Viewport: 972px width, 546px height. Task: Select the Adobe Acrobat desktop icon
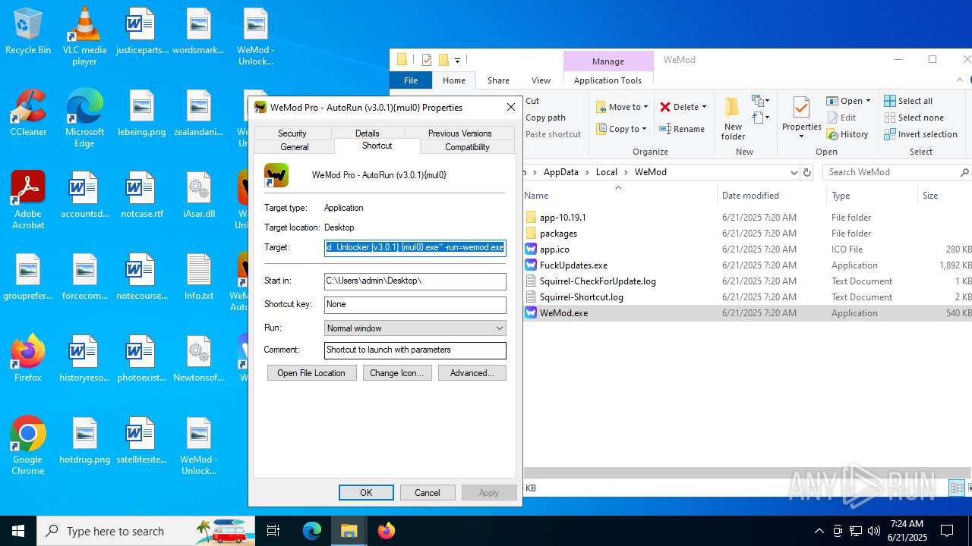click(x=28, y=200)
